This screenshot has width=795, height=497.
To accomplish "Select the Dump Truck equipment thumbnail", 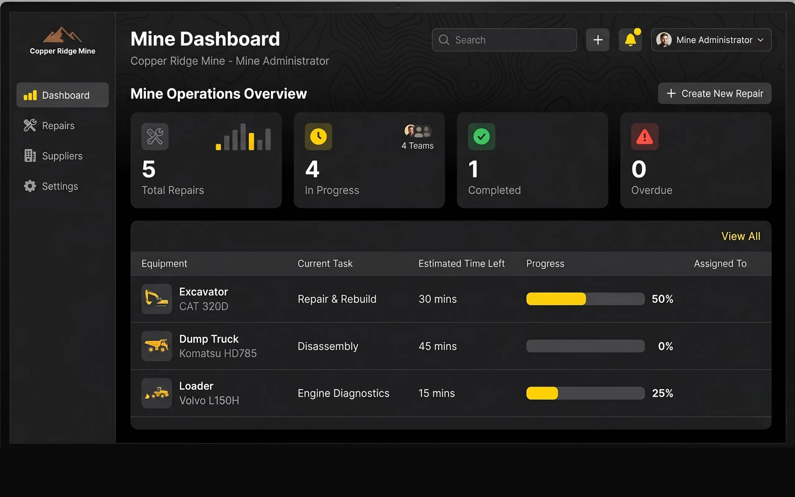I will pyautogui.click(x=157, y=346).
